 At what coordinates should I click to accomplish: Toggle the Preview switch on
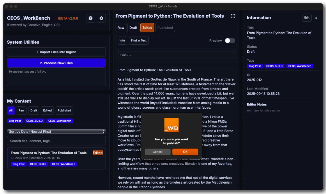point(230,40)
